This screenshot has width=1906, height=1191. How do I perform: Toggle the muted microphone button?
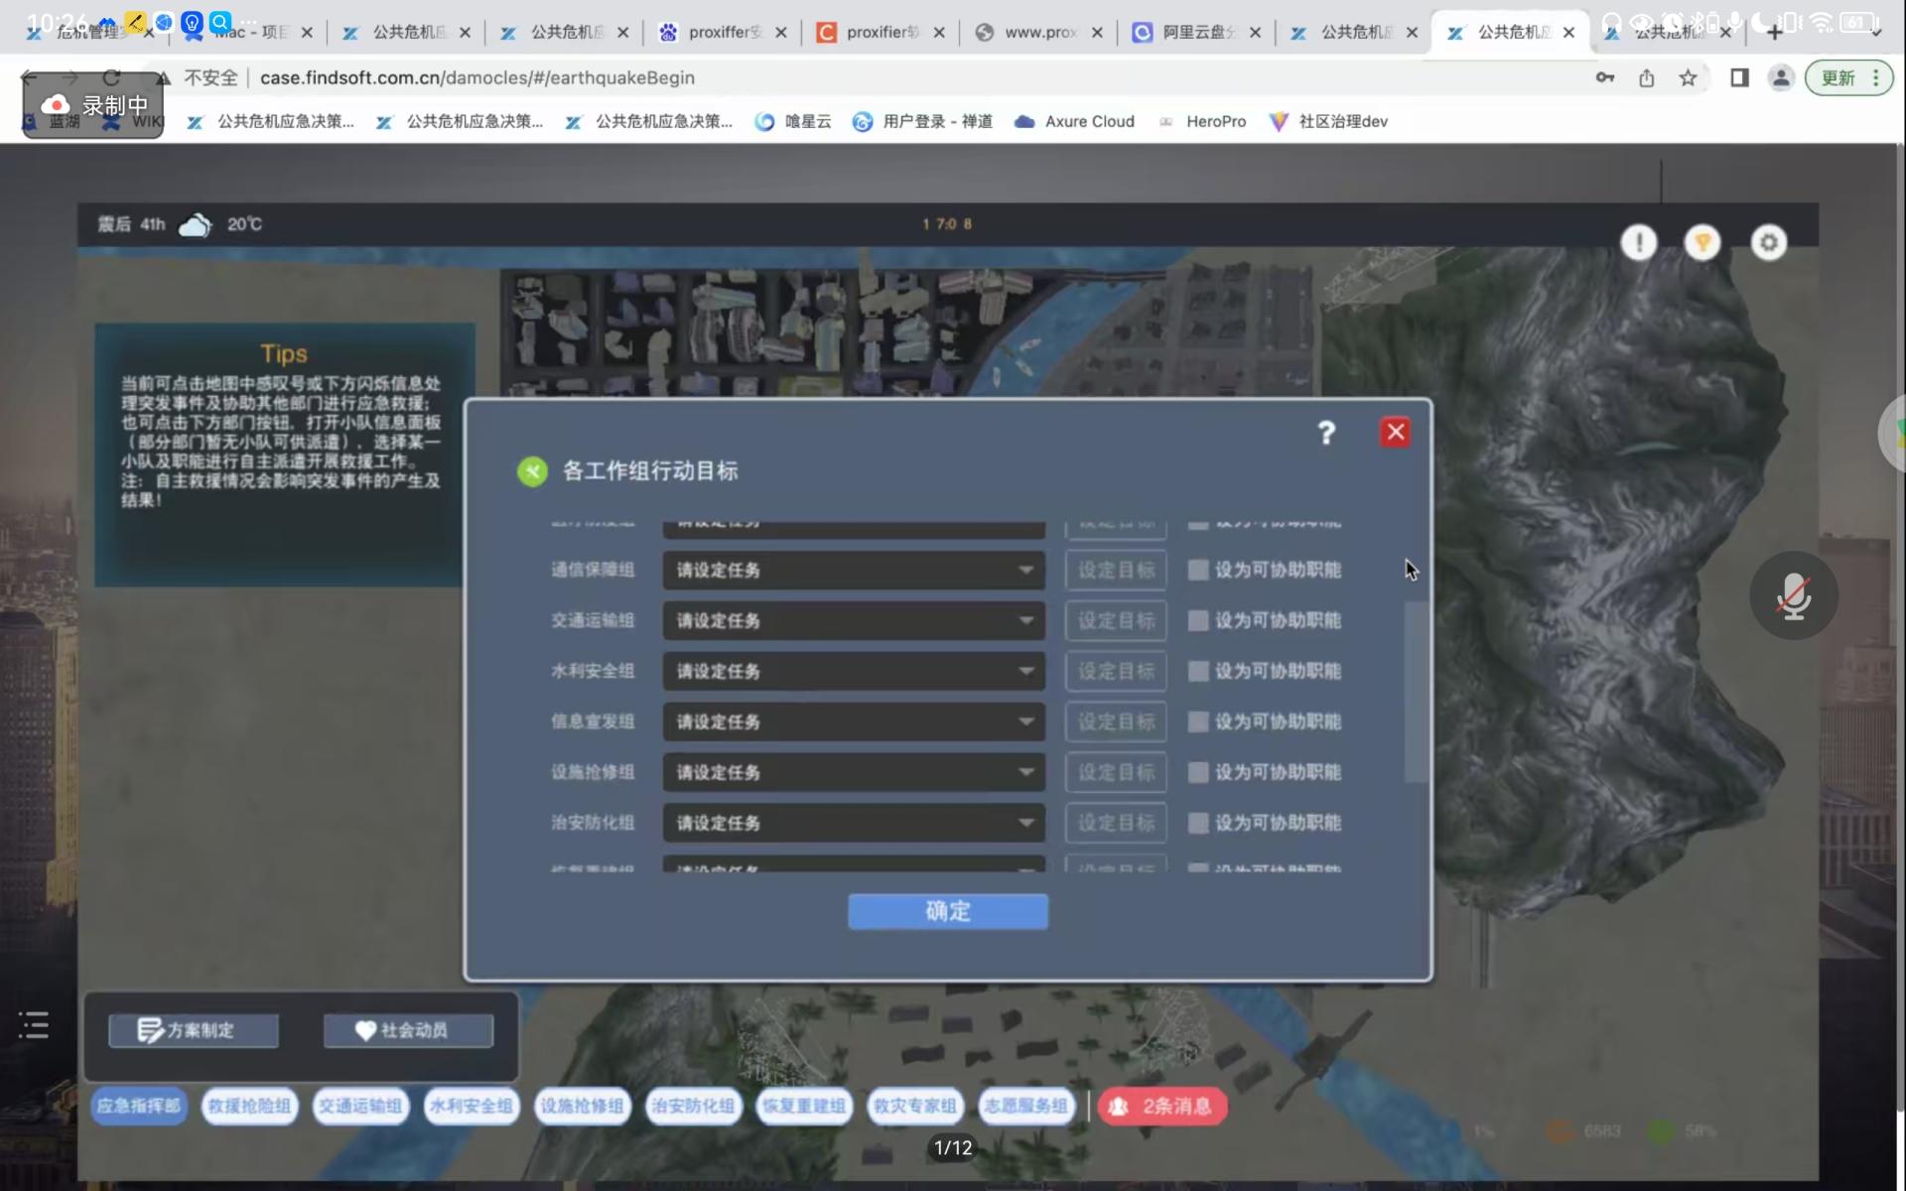click(1793, 595)
